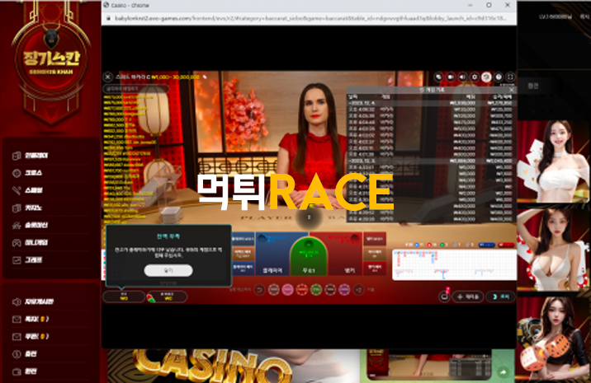
Task: Mute the game sound with speaker icon
Action: (x=462, y=77)
